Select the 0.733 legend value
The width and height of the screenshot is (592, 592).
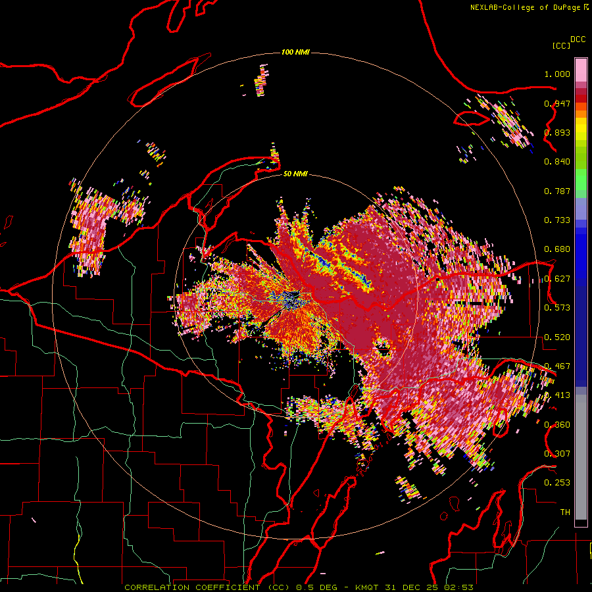click(557, 220)
